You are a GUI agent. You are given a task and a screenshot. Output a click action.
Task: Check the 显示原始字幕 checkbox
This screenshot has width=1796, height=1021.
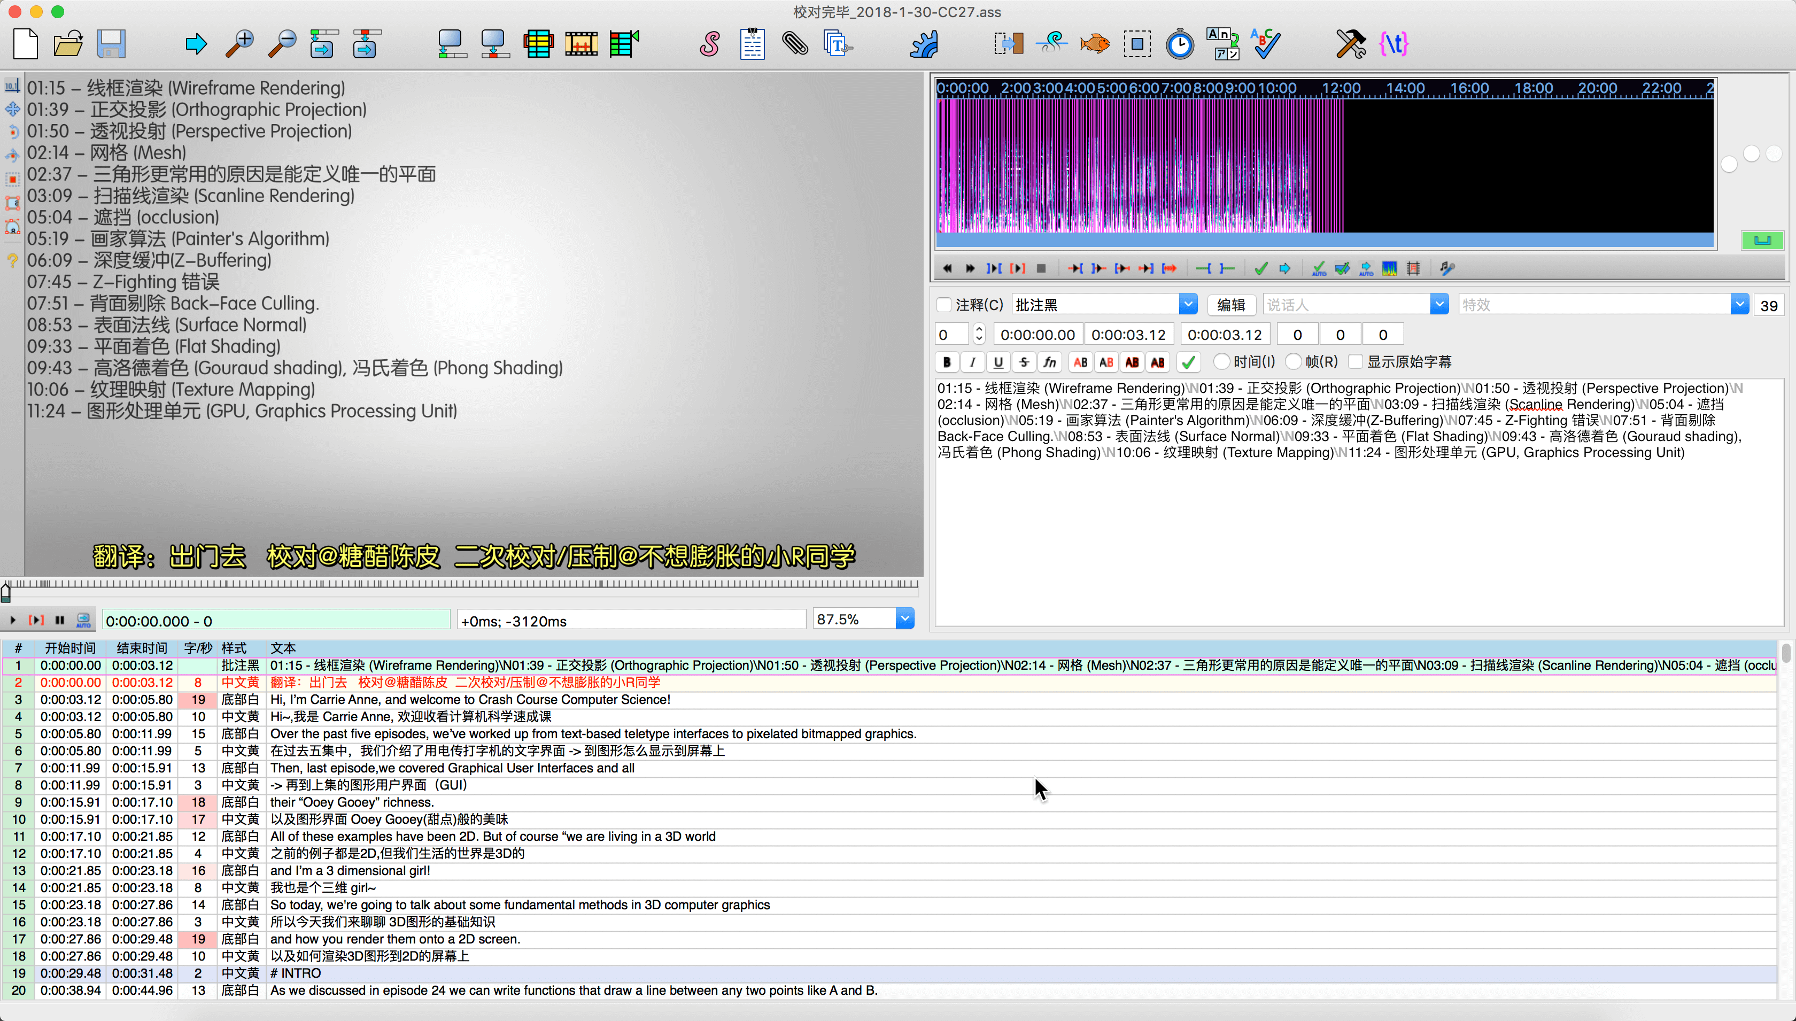(x=1356, y=362)
